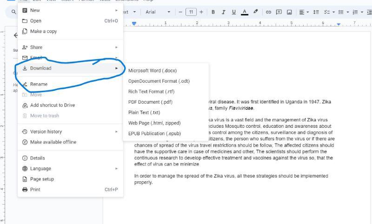372x224 pixels.
Task: Click the font size field showing 11
Action: pos(191,12)
